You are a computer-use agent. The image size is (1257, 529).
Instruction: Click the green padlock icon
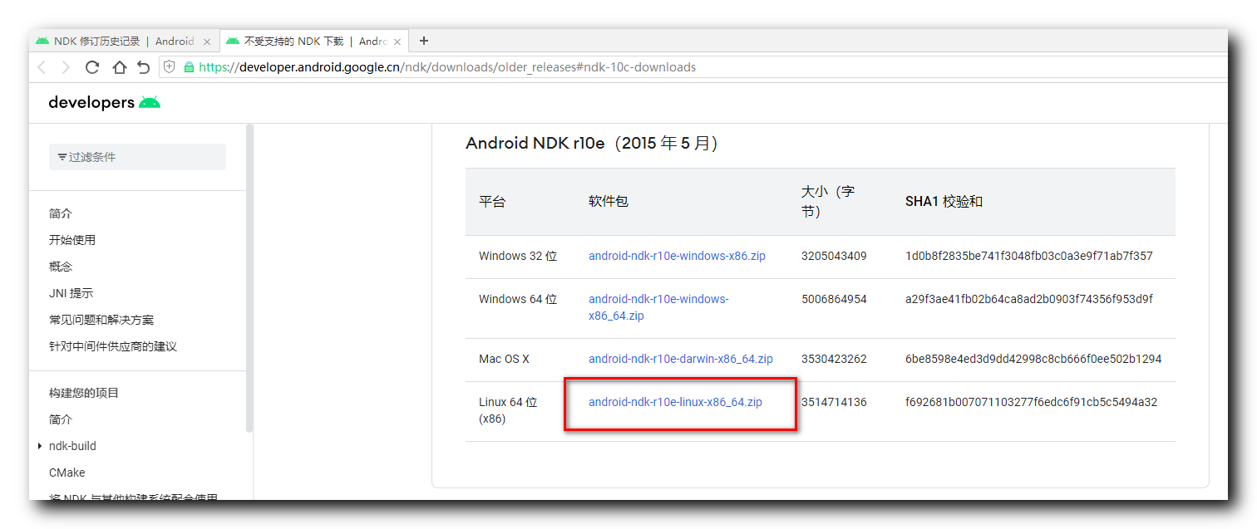pyautogui.click(x=189, y=67)
